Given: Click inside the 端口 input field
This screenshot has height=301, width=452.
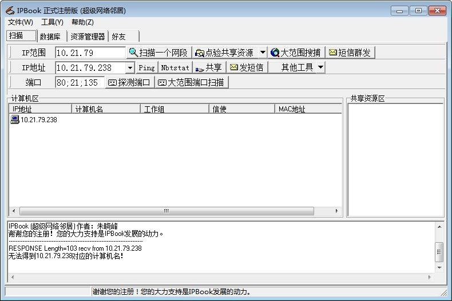Looking at the screenshot, I should pyautogui.click(x=80, y=82).
